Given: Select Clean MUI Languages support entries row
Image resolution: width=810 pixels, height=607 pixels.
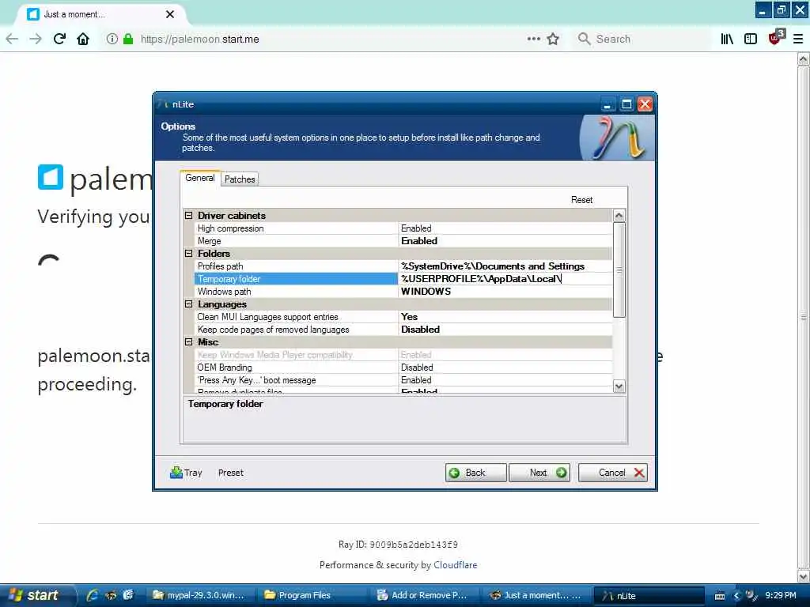Looking at the screenshot, I should tap(403, 317).
